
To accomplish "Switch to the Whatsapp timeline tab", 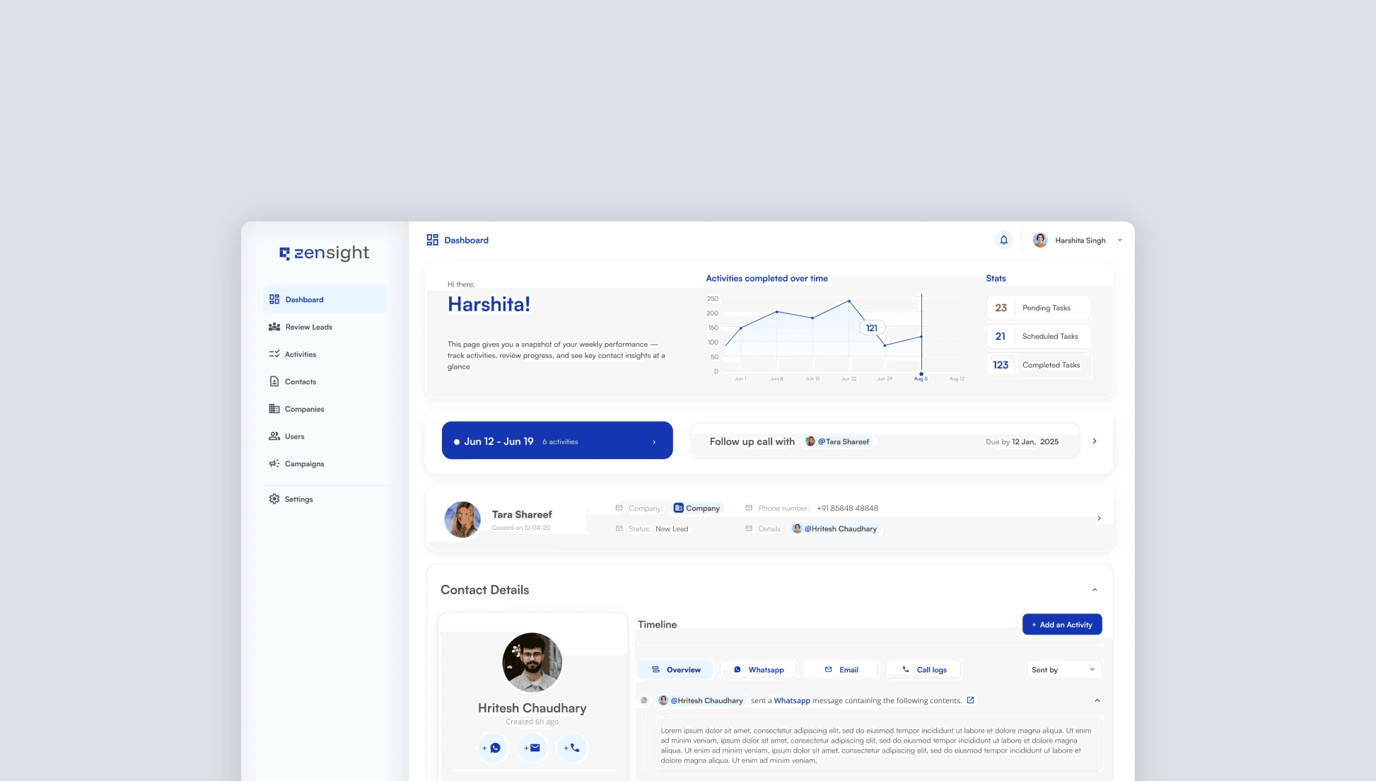I will point(759,669).
